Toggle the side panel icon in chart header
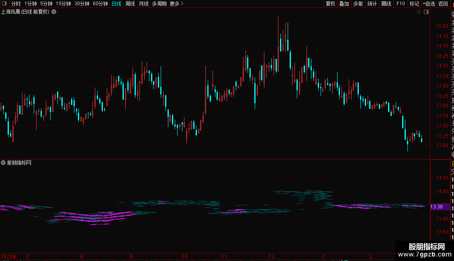The image size is (454, 261). (x=426, y=12)
